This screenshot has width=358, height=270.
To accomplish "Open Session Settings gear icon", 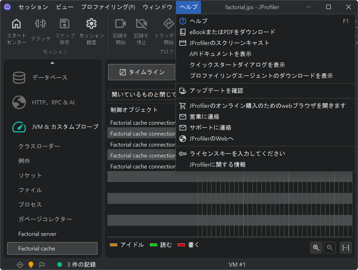I will (x=92, y=24).
